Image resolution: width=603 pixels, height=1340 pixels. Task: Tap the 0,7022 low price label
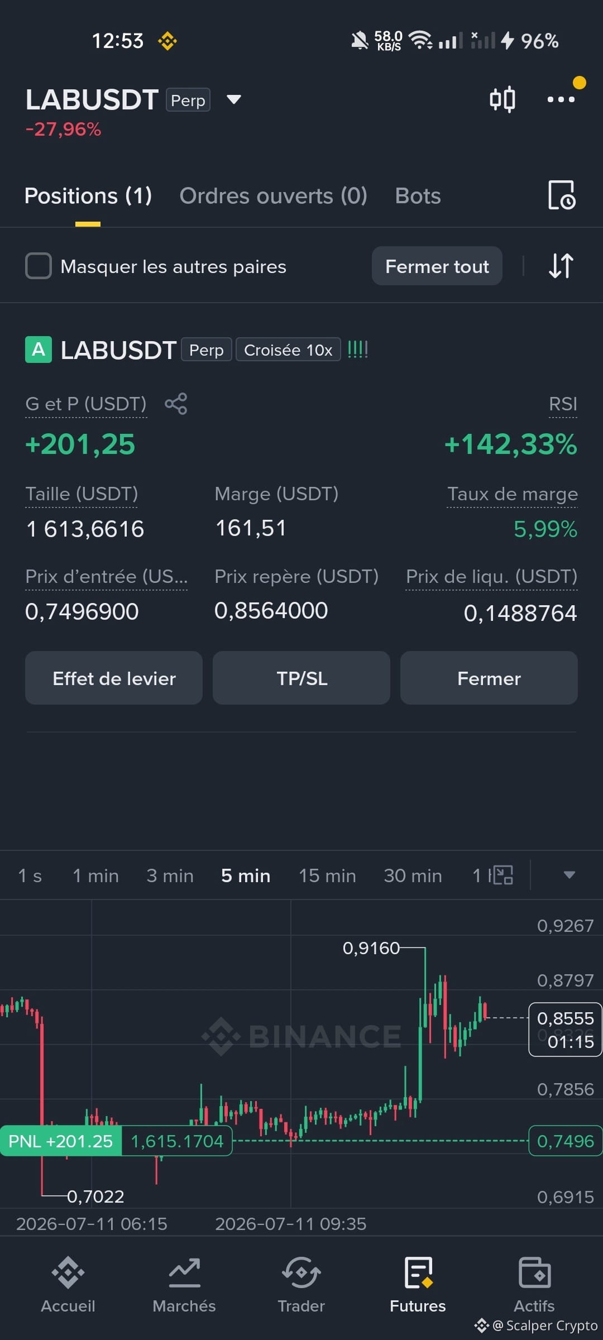pyautogui.click(x=95, y=1197)
